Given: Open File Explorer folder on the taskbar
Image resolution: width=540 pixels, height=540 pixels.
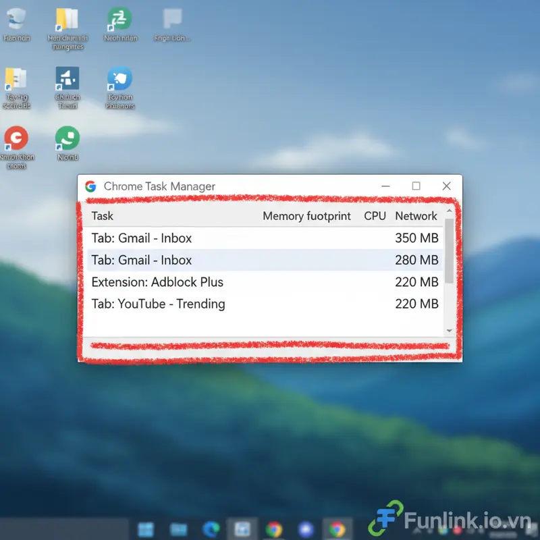Looking at the screenshot, I should click(x=178, y=529).
